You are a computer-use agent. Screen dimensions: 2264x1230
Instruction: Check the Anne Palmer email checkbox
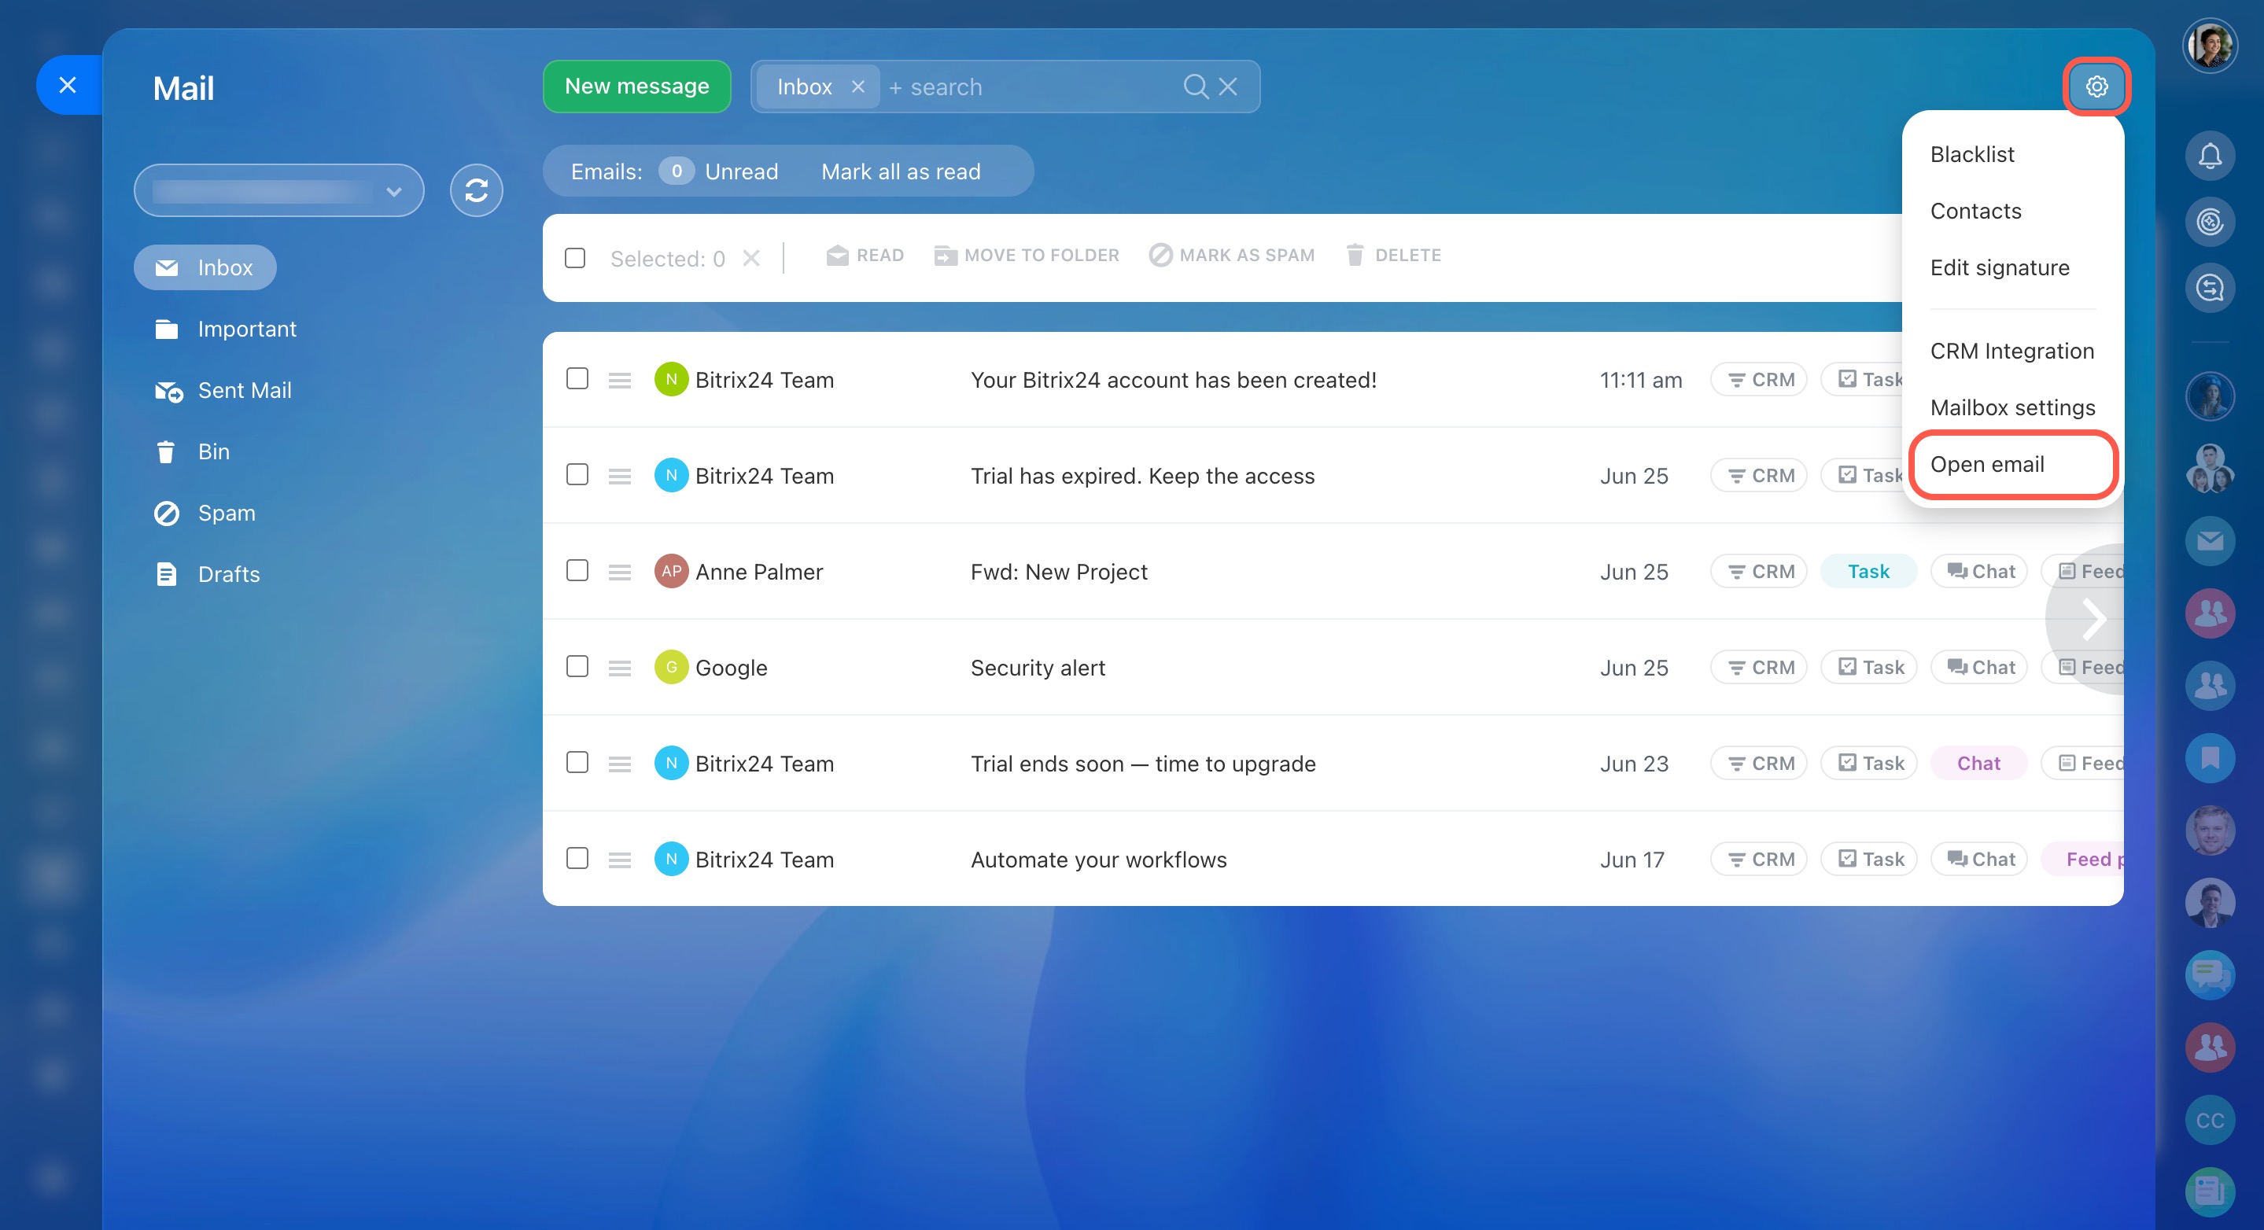(x=577, y=571)
